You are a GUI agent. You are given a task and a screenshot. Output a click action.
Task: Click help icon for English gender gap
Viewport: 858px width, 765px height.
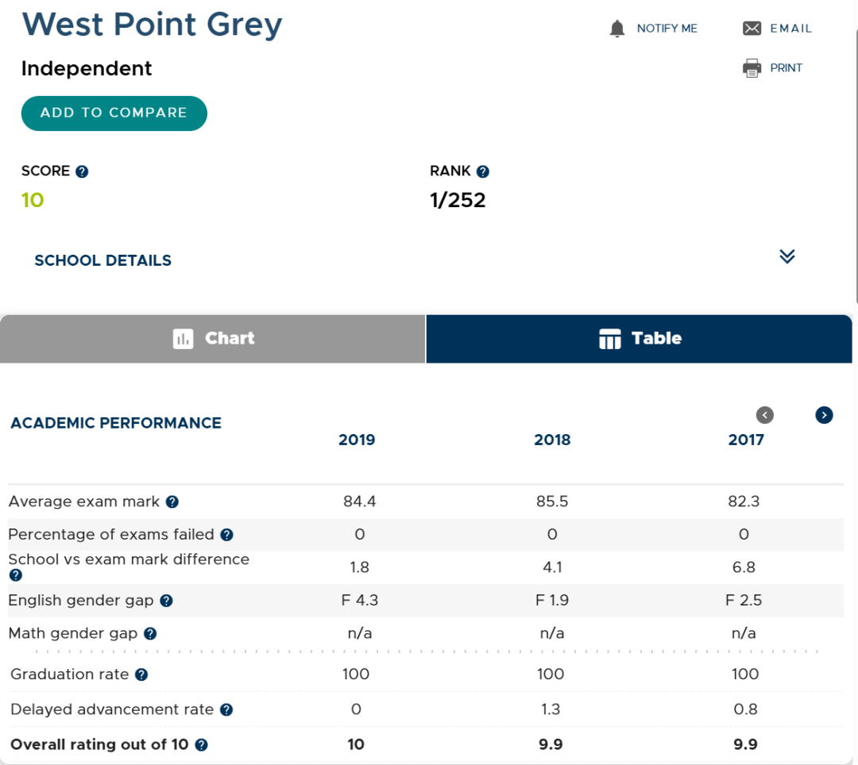pos(166,601)
